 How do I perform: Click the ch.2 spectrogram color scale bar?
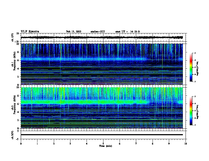click(x=191, y=111)
